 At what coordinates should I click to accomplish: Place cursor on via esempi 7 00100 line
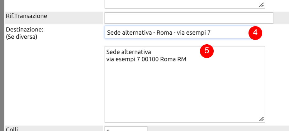(x=146, y=59)
